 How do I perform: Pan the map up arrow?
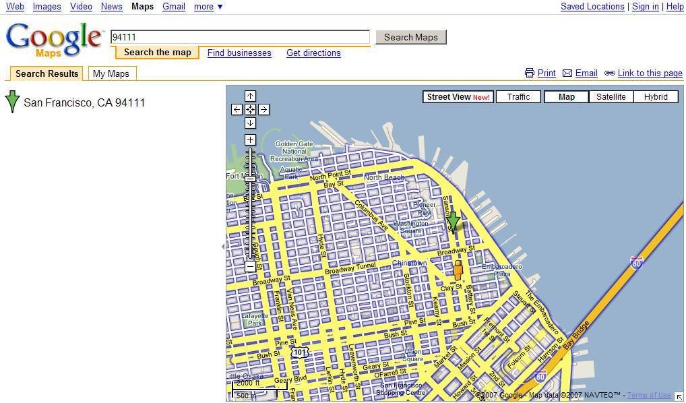(250, 96)
